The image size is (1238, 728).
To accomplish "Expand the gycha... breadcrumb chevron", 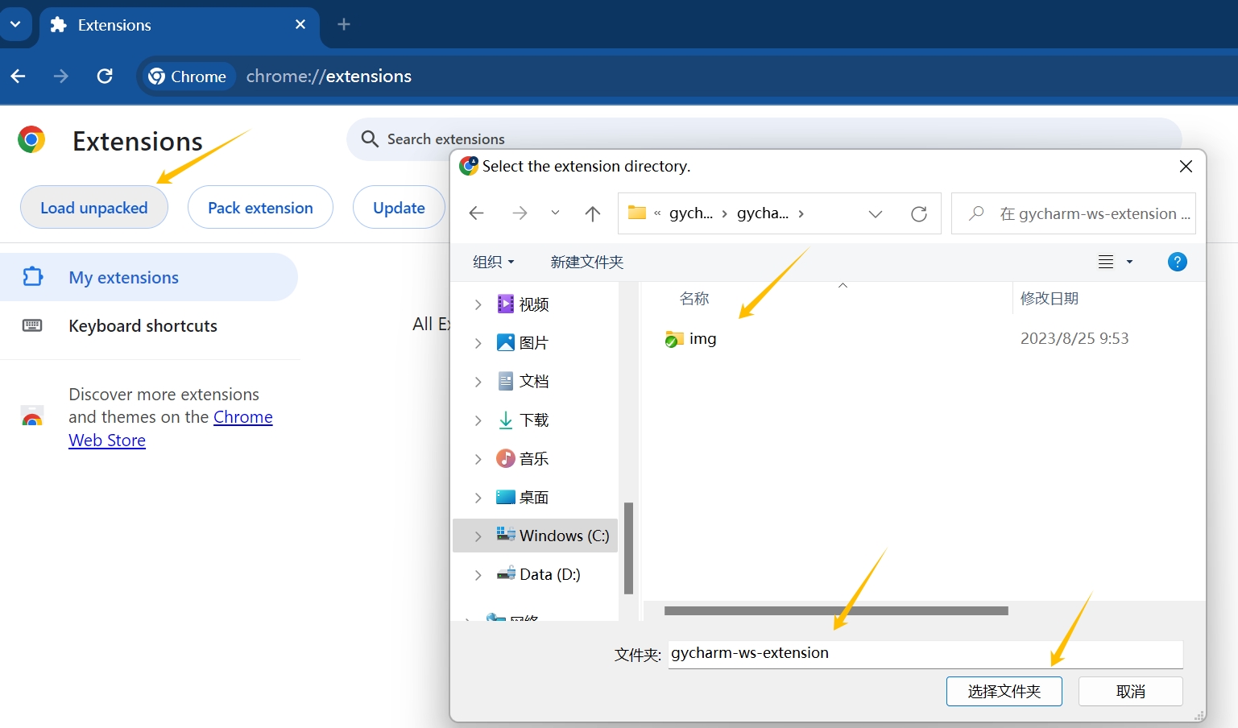I will (801, 213).
